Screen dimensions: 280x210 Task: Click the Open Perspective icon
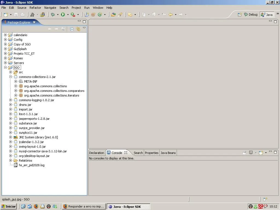click(240, 14)
